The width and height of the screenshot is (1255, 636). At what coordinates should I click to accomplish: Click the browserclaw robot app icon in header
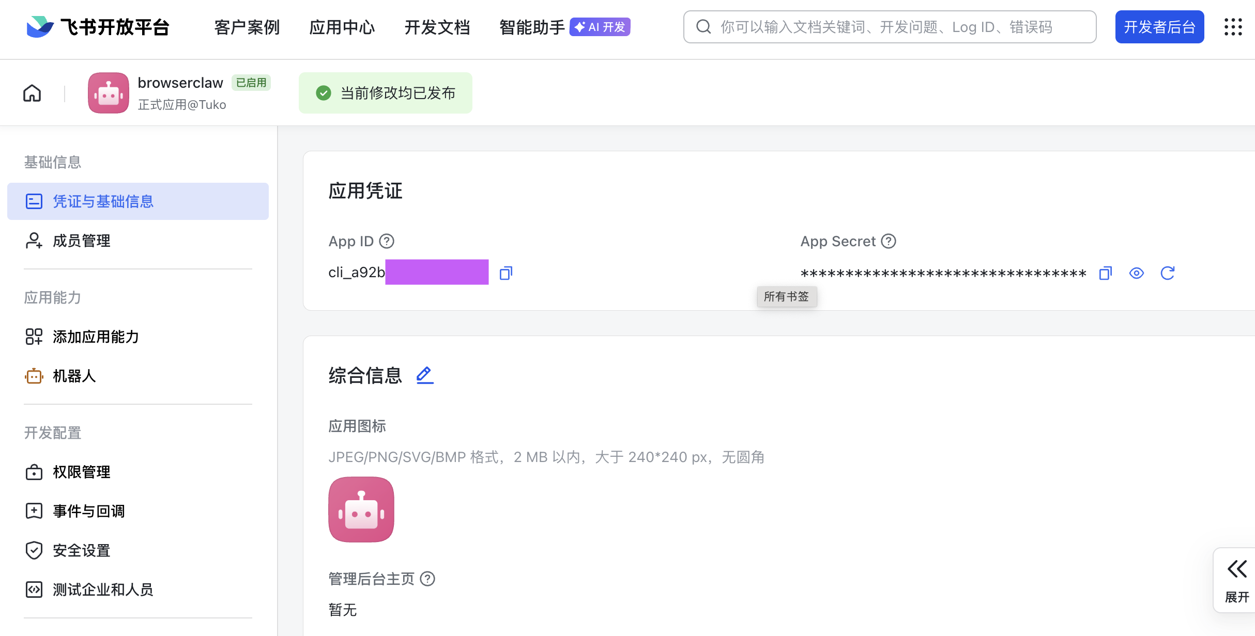point(108,93)
